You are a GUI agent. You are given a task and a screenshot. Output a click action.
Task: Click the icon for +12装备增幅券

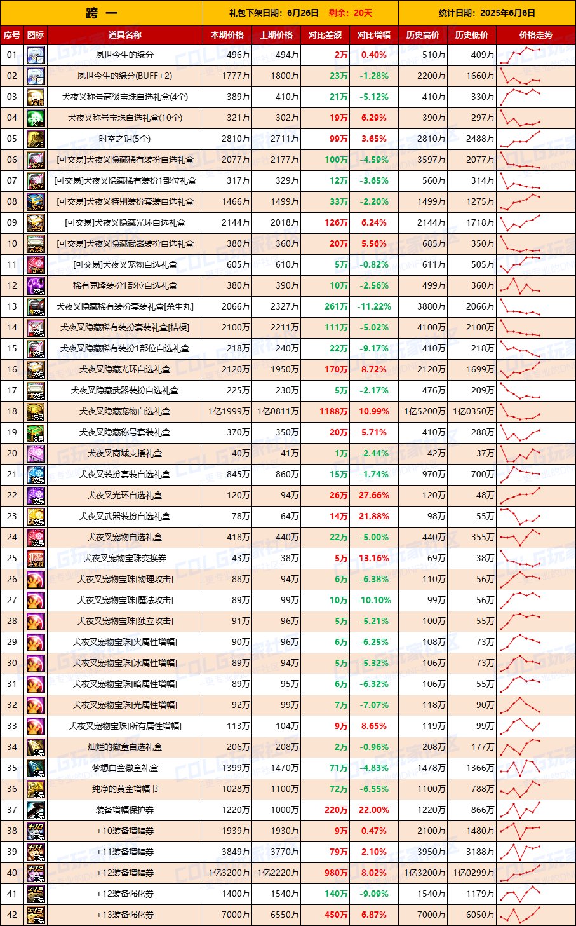click(36, 873)
